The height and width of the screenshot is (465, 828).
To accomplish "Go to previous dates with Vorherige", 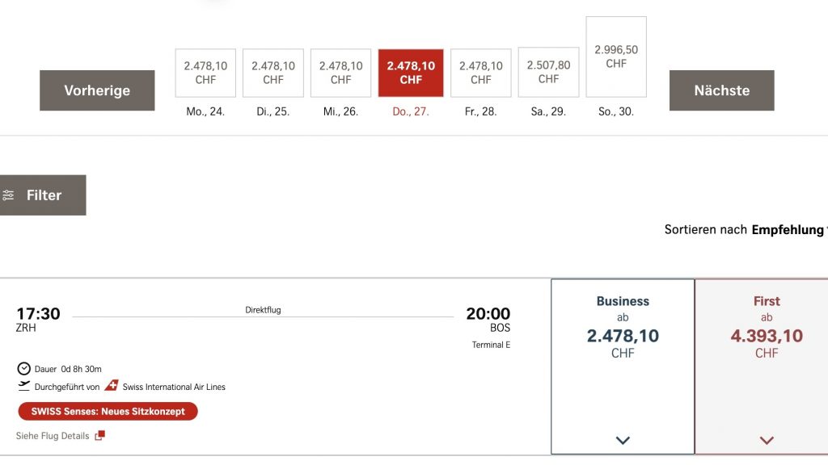I will click(97, 90).
